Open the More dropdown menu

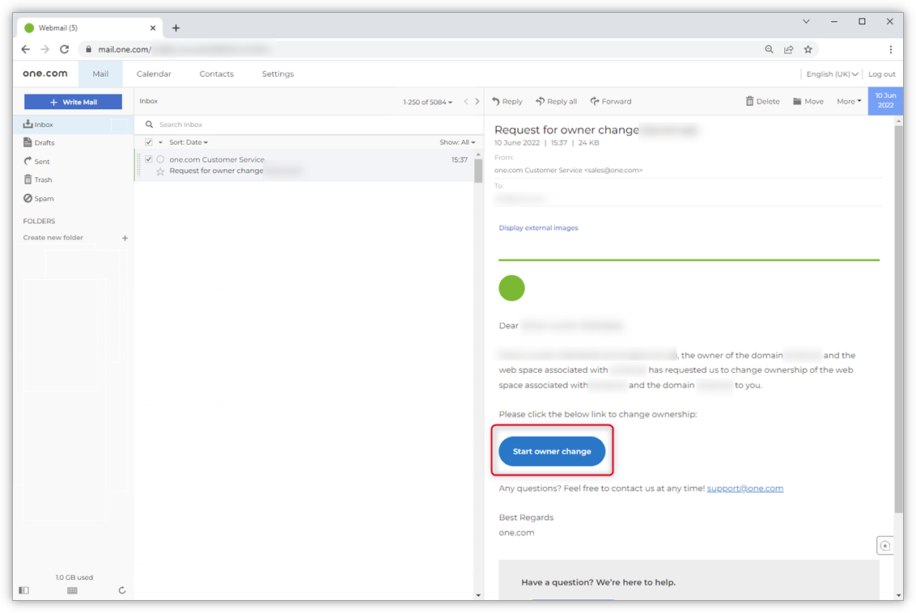(849, 101)
